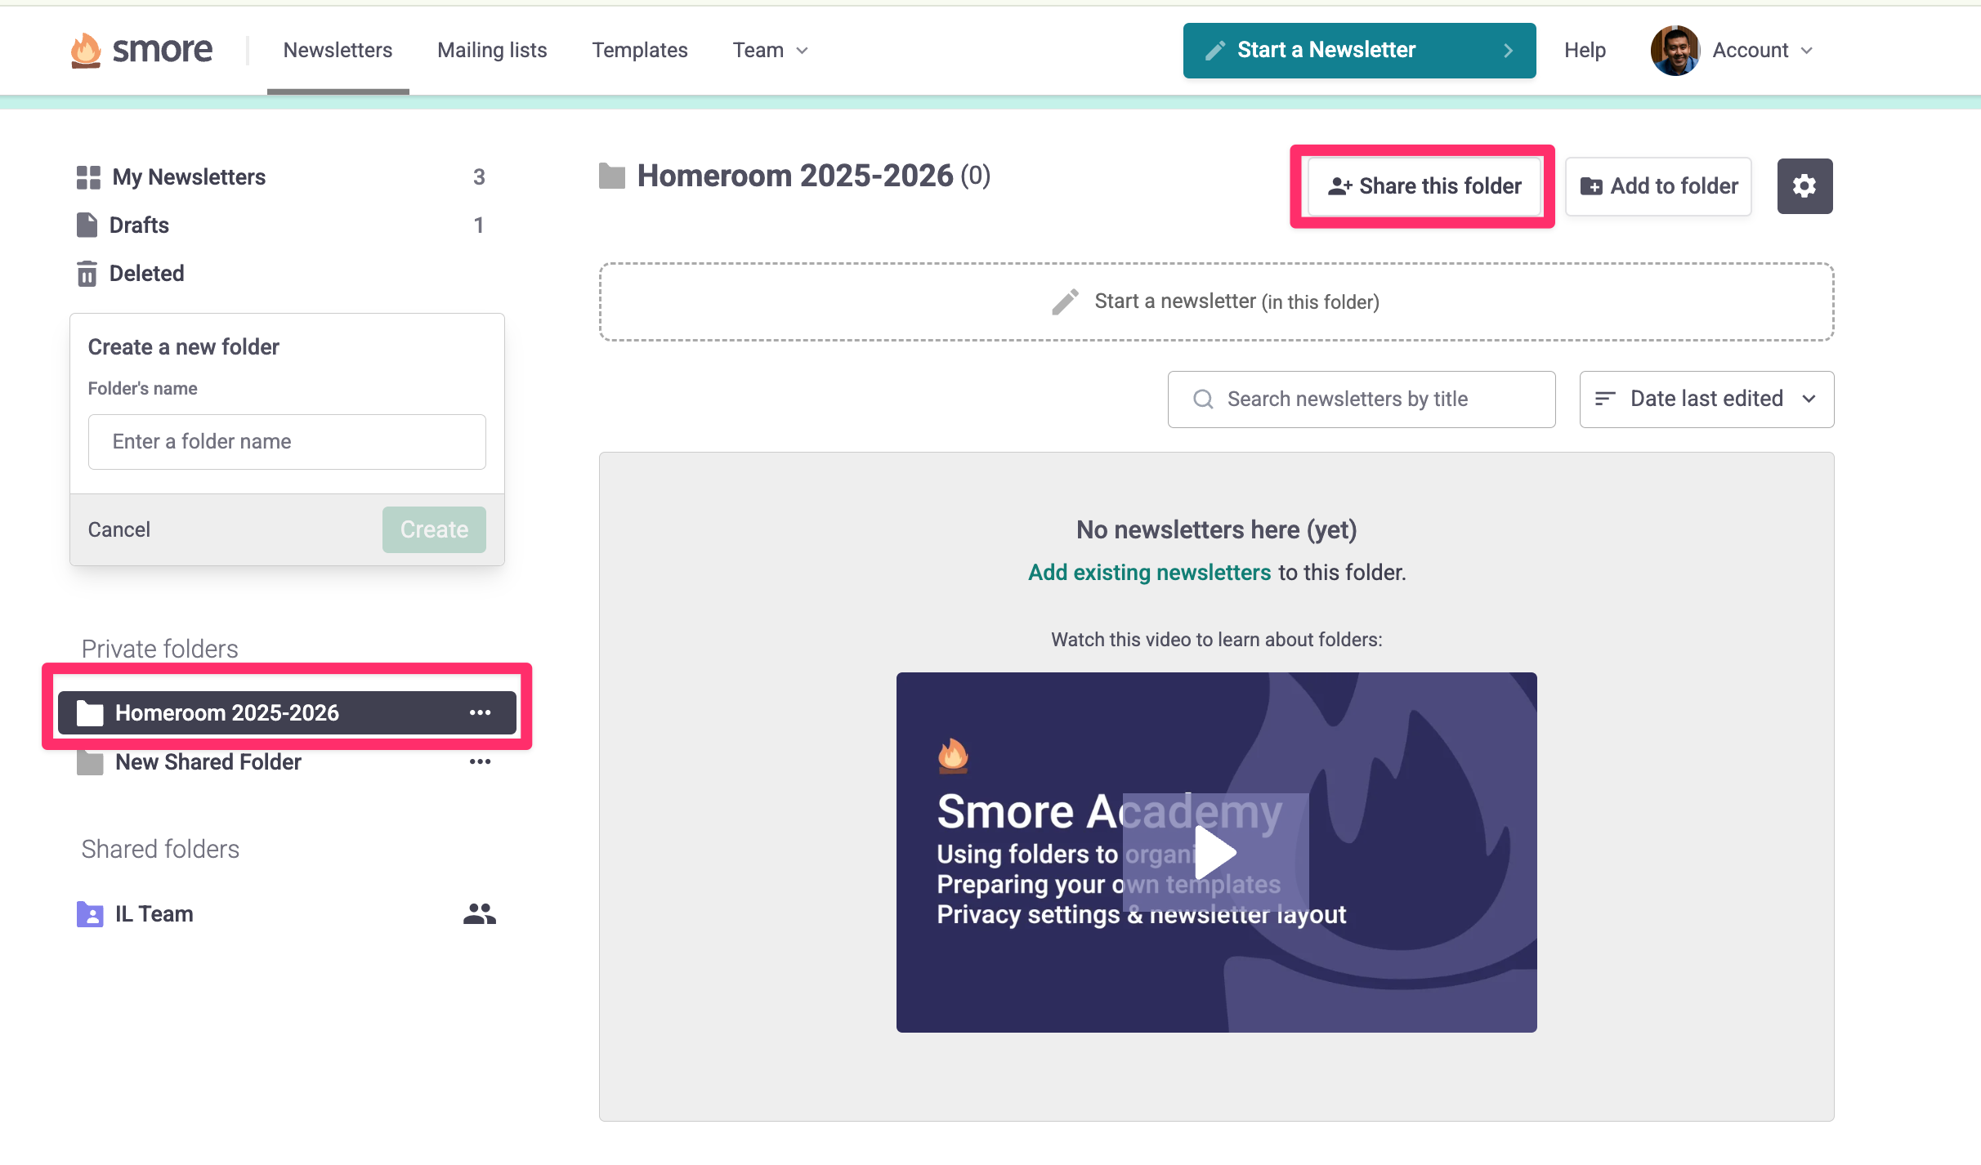
Task: Play the Smore Academy folders video
Action: click(x=1215, y=852)
